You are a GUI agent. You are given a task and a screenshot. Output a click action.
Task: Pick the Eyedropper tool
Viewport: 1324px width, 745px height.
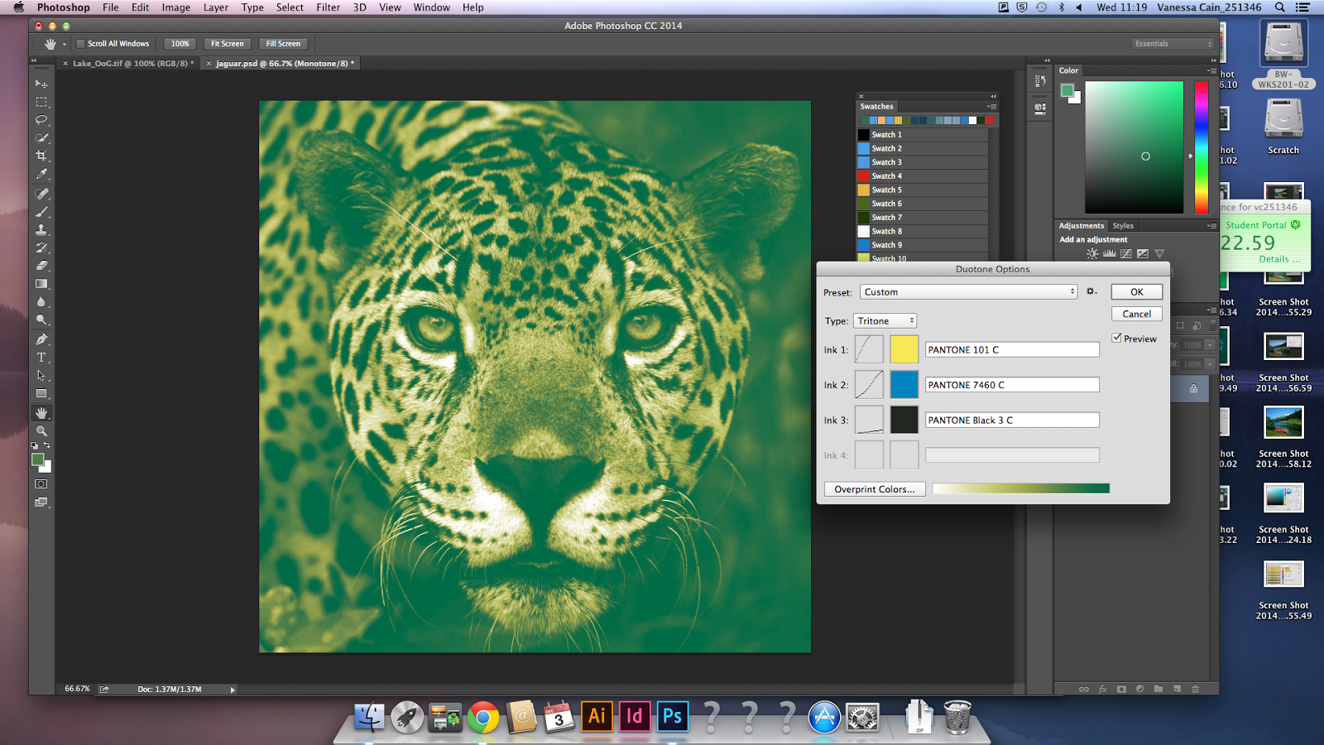[x=41, y=175]
